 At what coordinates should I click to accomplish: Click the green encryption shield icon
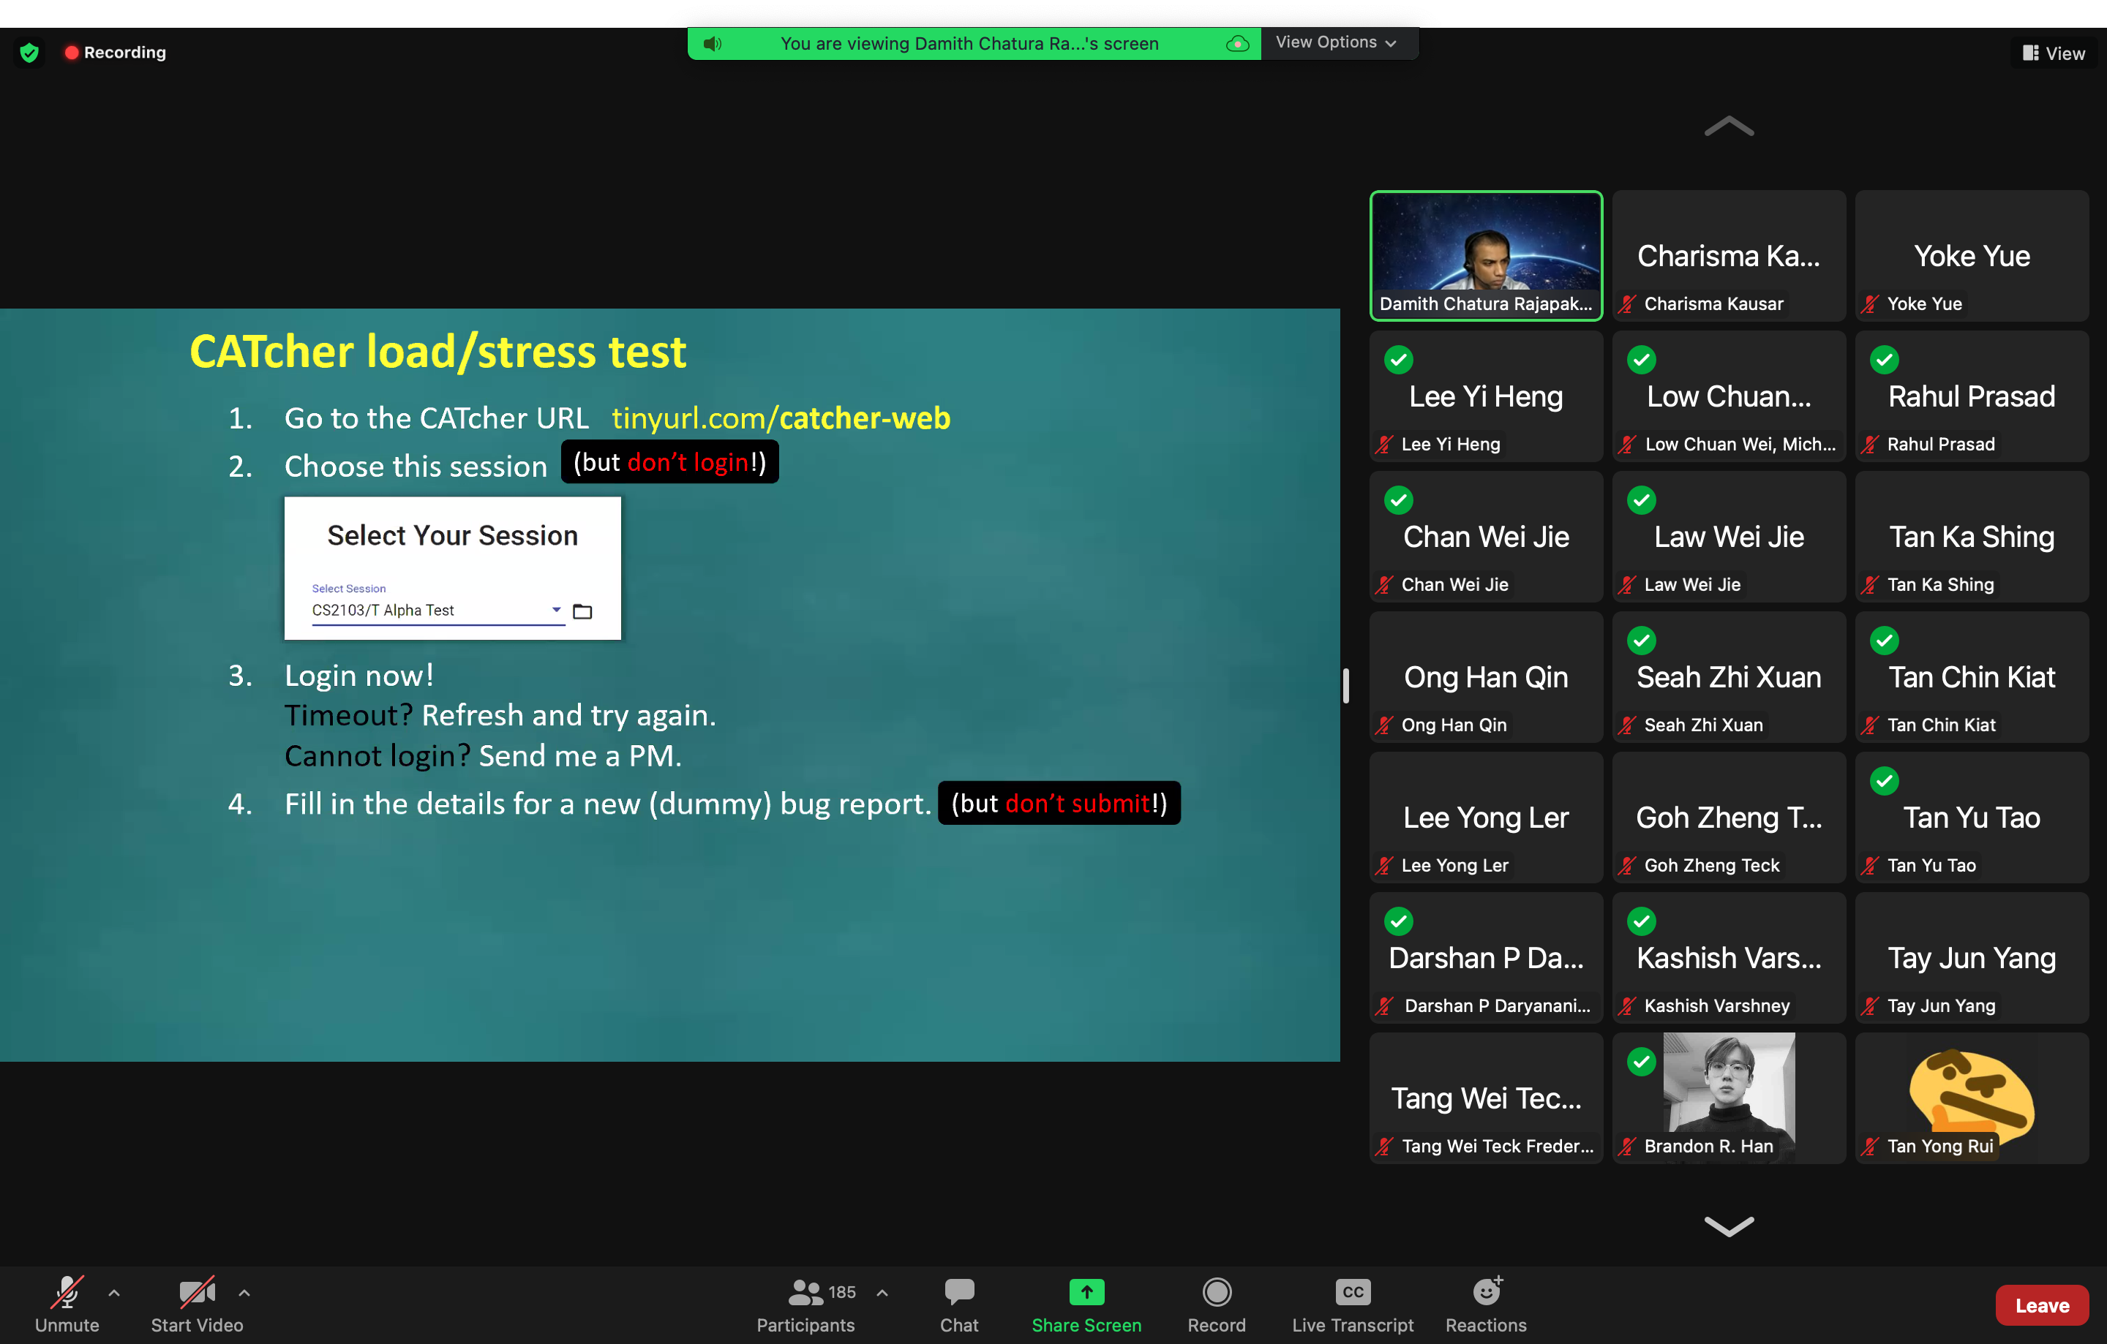[30, 53]
